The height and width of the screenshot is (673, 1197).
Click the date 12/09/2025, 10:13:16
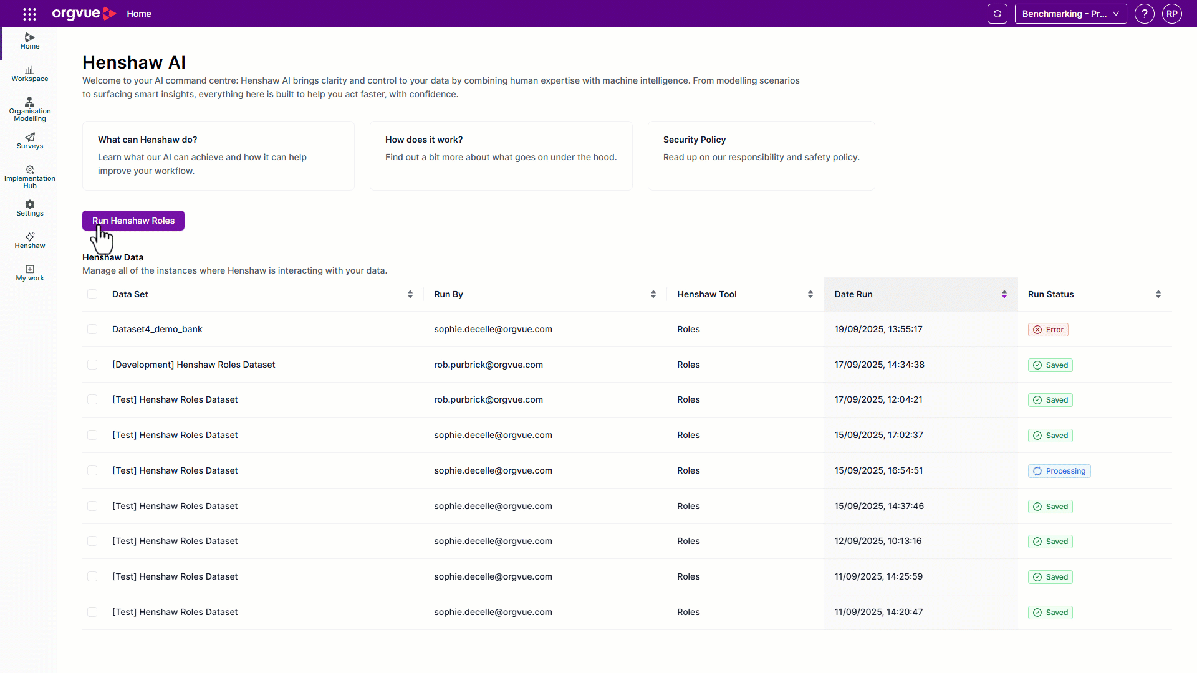(x=878, y=541)
